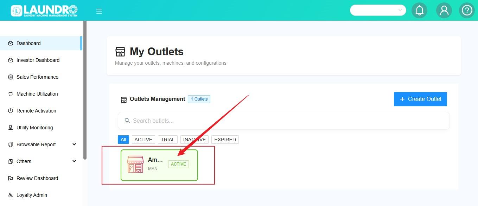Click the Browsable Report document icon

tap(11, 144)
